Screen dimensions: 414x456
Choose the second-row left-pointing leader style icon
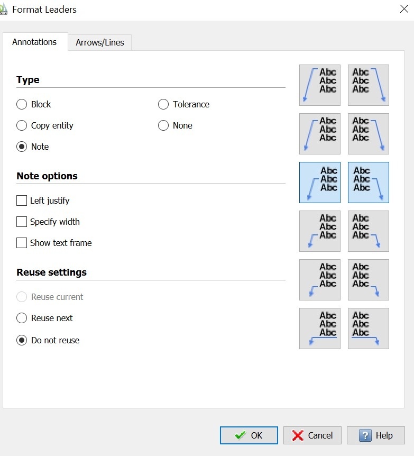(x=320, y=134)
